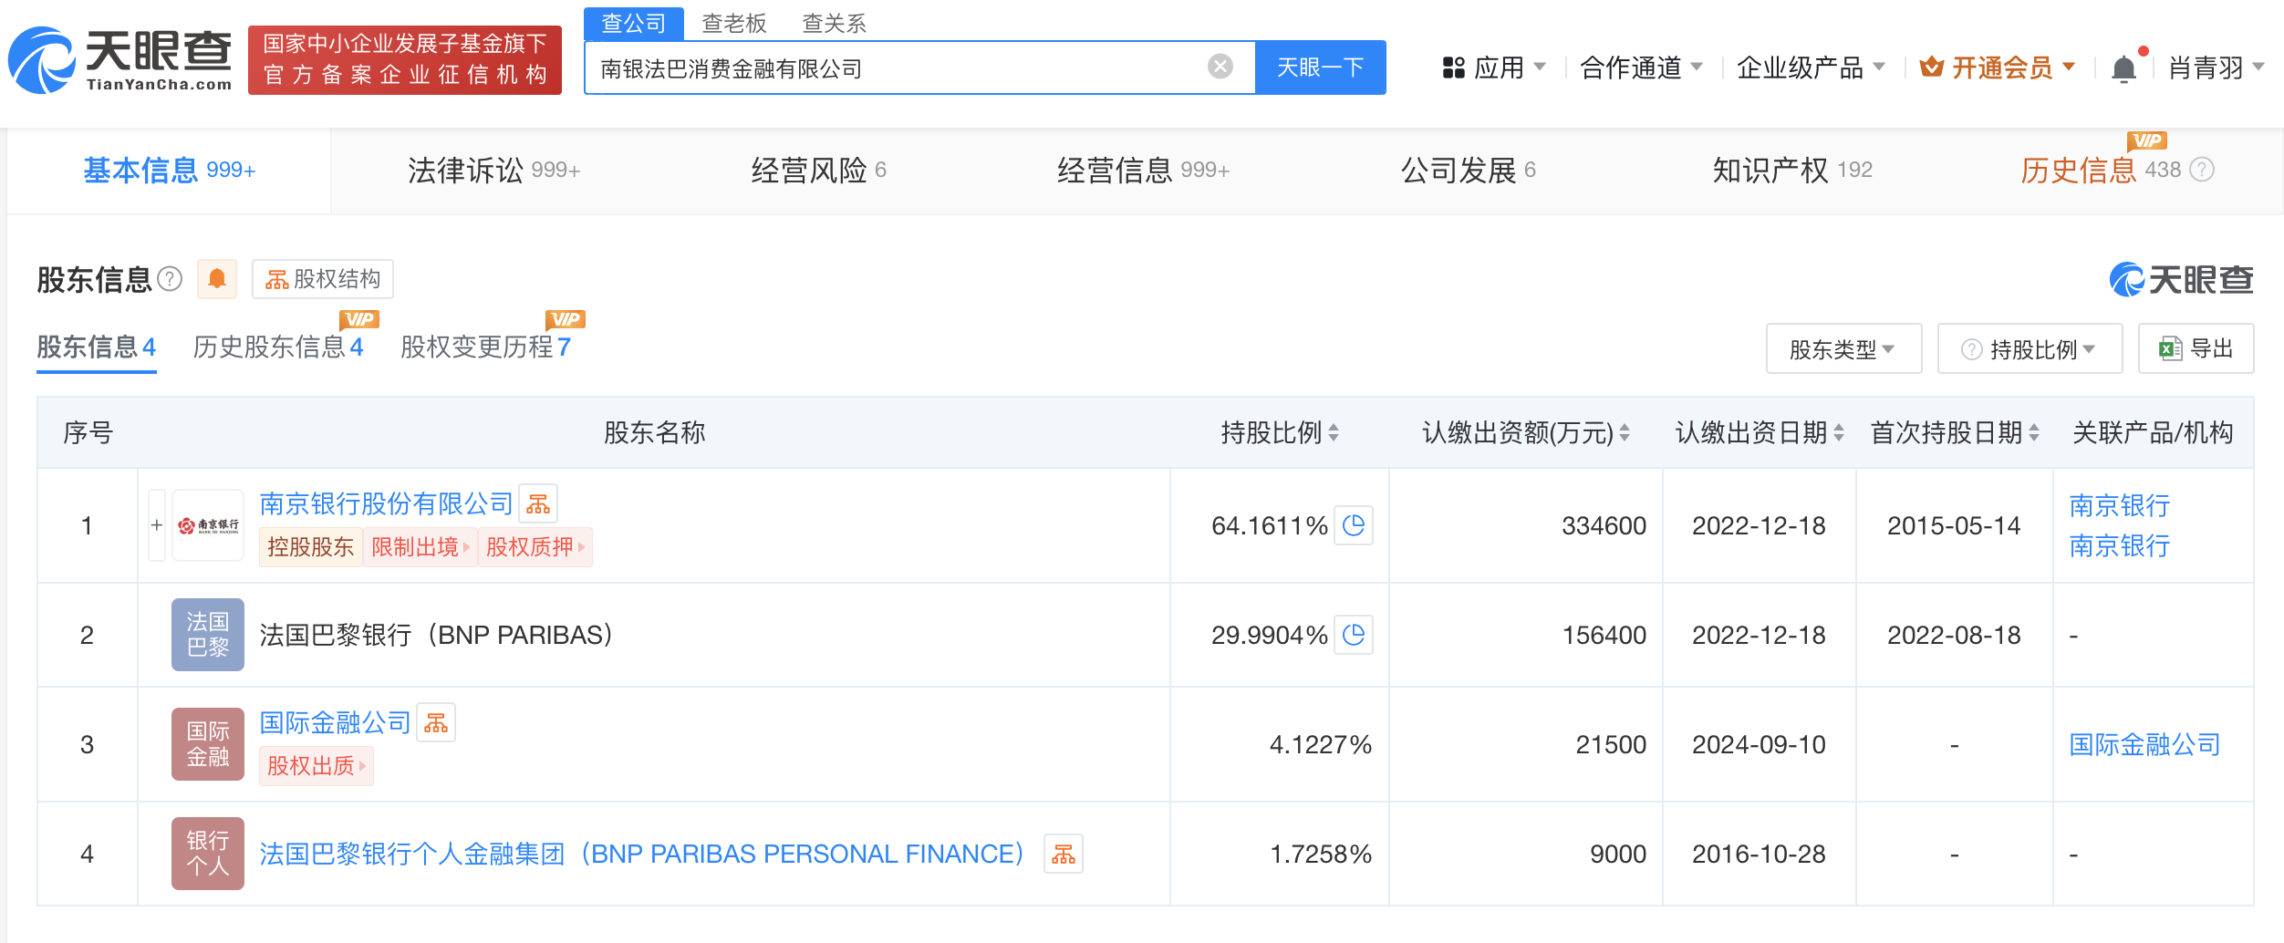This screenshot has width=2284, height=943.
Task: Clear the search box text
Action: pyautogui.click(x=1220, y=67)
